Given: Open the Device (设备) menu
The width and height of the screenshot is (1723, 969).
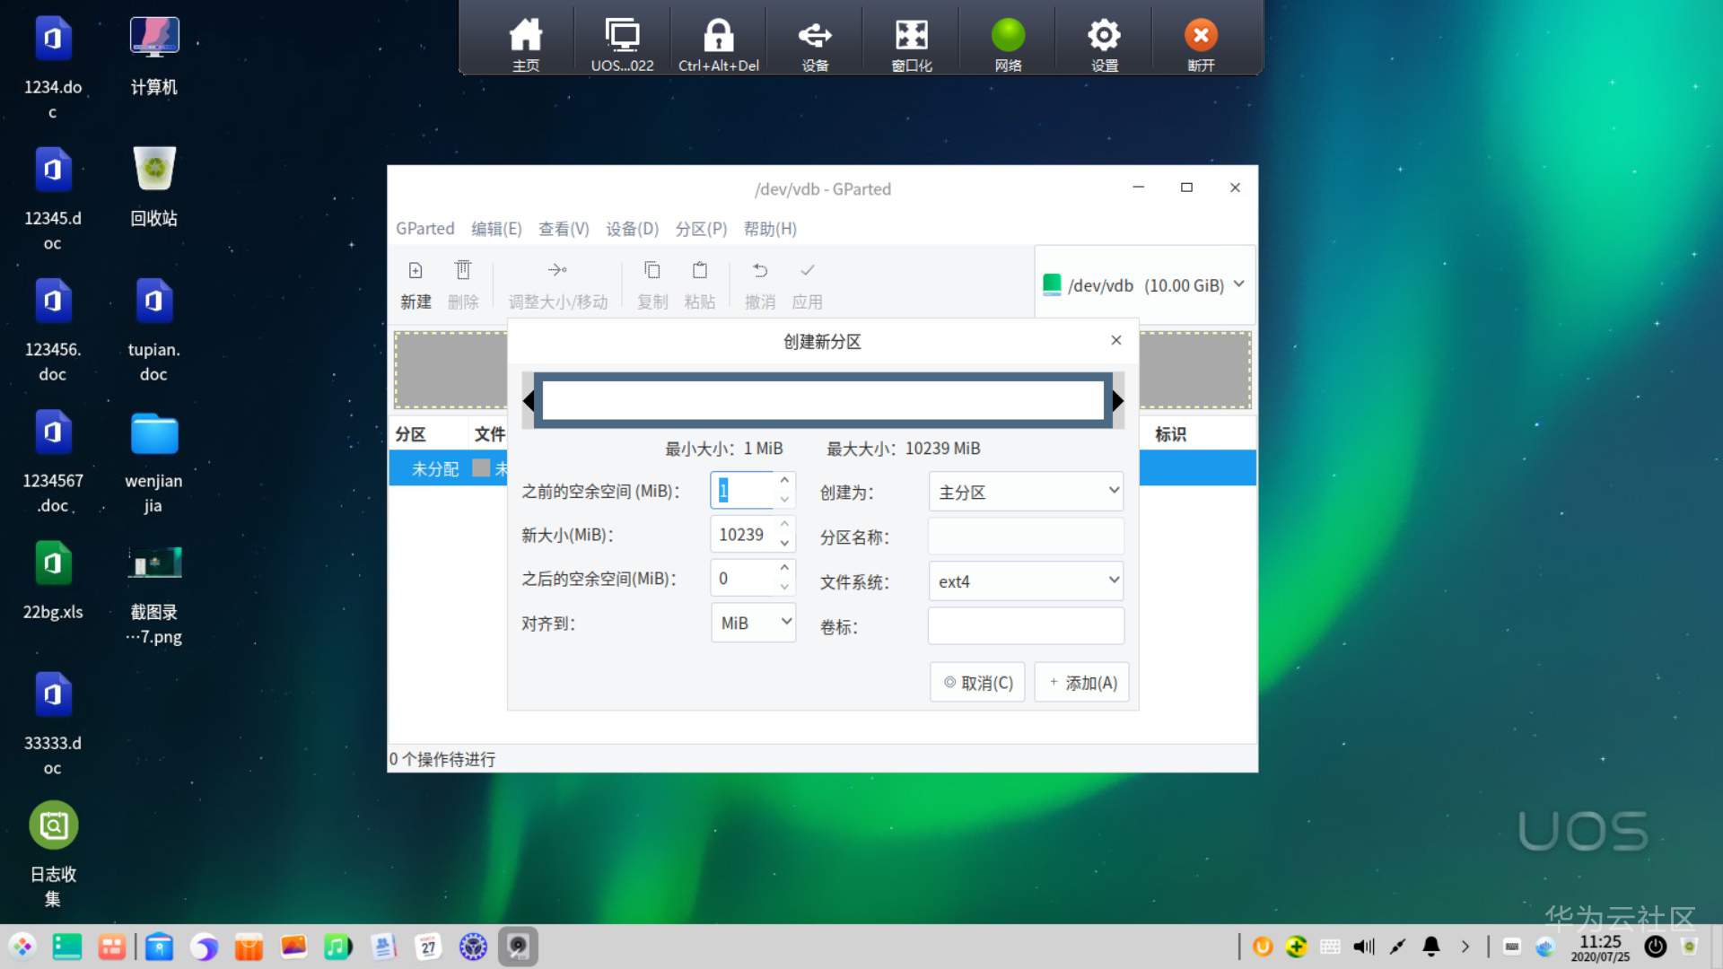Looking at the screenshot, I should coord(632,229).
